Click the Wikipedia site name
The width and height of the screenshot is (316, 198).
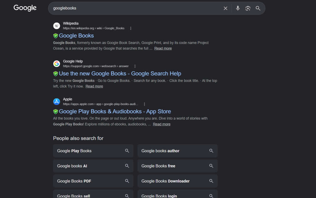coord(71,23)
